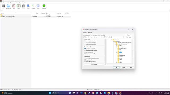Launch the Wizard wand icon
The height and width of the screenshot is (95, 170).
tap(33, 6)
